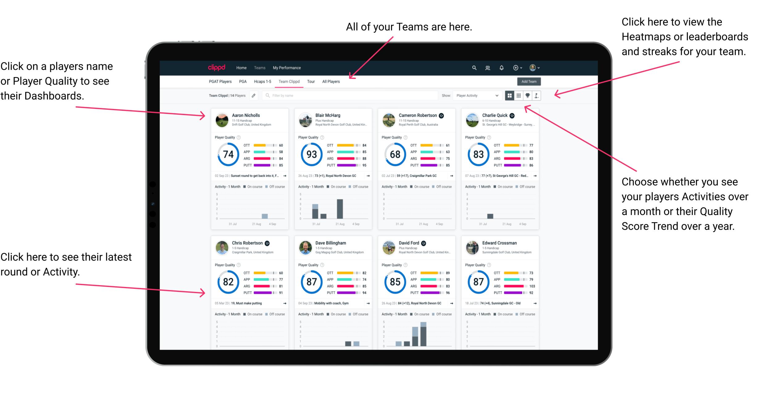Click the search magnifier icon
Viewport: 757px width, 407px height.
point(473,67)
